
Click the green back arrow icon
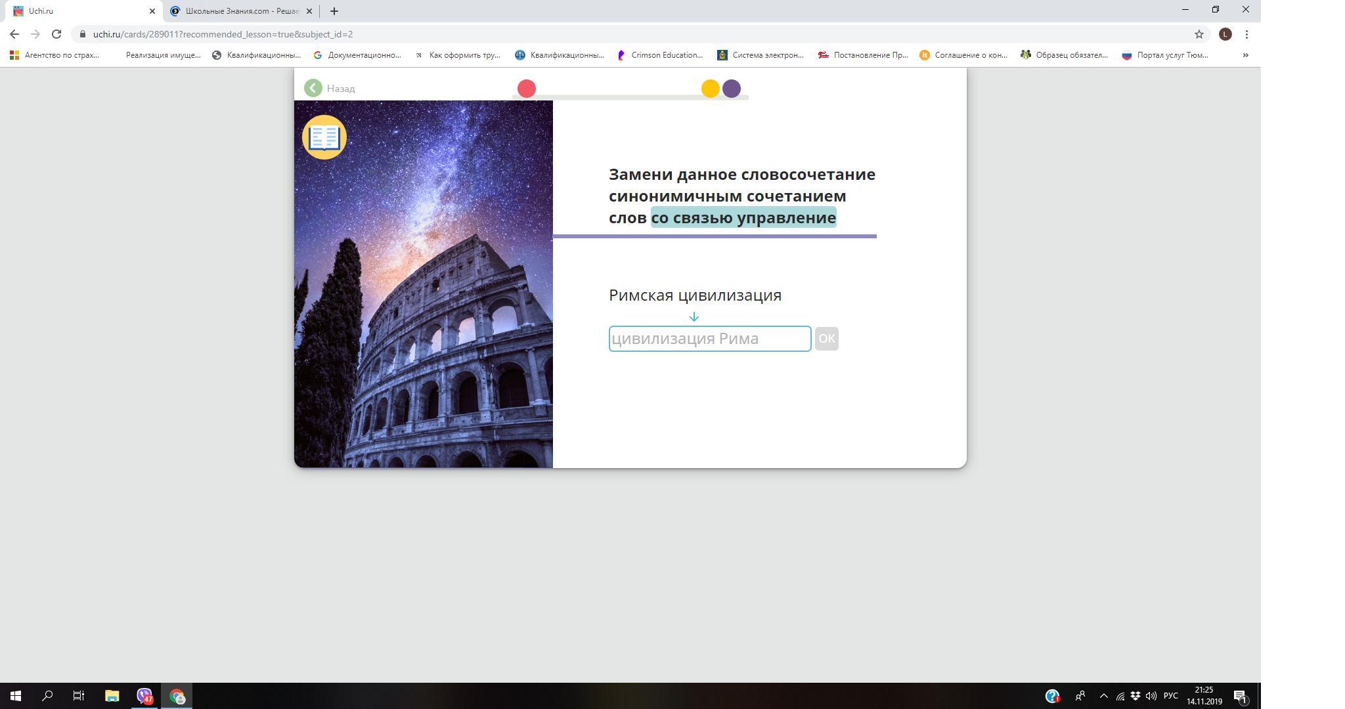pyautogui.click(x=313, y=88)
